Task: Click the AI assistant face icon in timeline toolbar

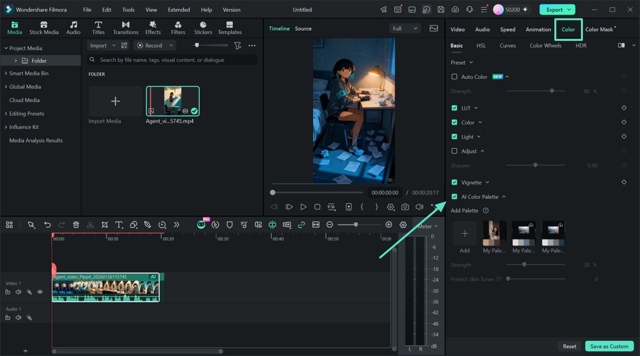Action: [201, 225]
